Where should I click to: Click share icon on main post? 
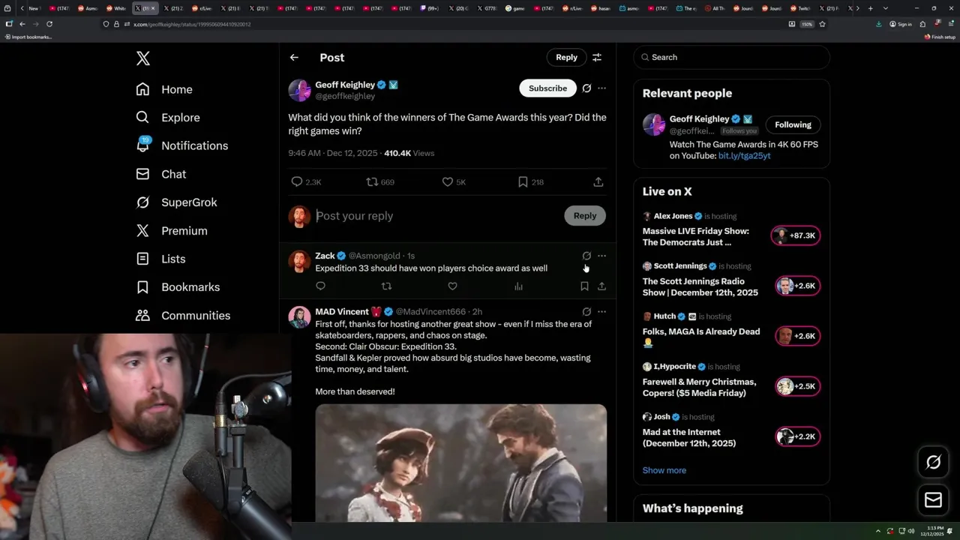pyautogui.click(x=598, y=181)
